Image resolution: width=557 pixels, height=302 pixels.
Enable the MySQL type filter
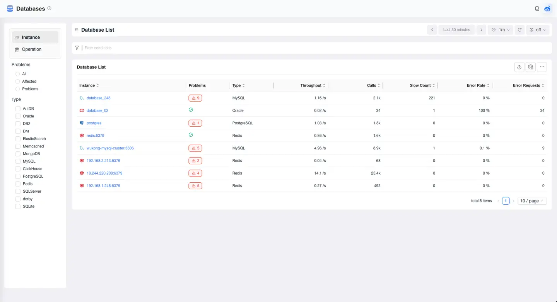(x=18, y=161)
